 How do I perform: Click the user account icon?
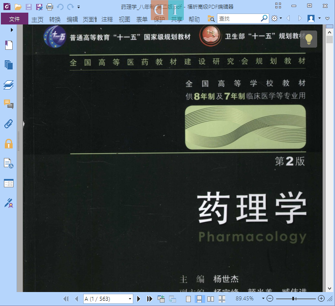pyautogui.click(x=311, y=18)
